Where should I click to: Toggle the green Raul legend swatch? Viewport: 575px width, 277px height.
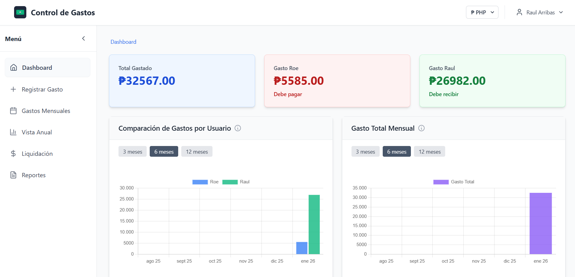coord(230,182)
